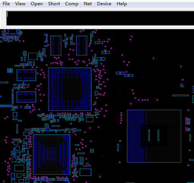
Task: Select the square component below center BGA's right edge
Action: coord(89,119)
